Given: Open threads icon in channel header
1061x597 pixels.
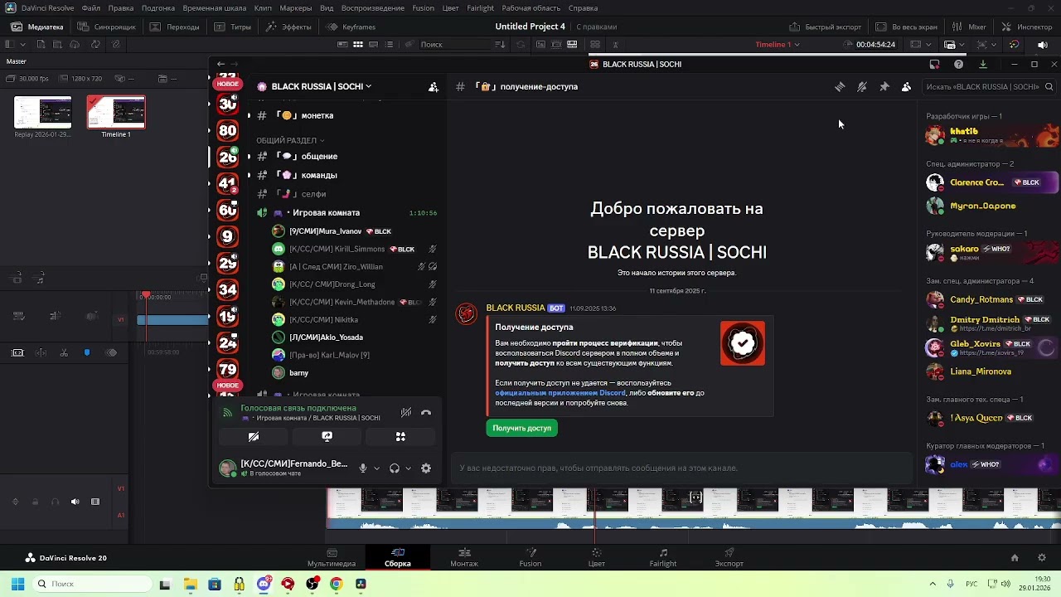Looking at the screenshot, I should [840, 86].
